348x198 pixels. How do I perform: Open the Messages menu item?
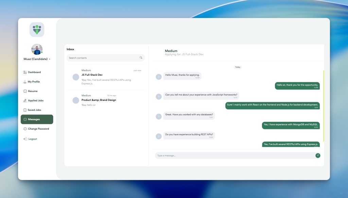[37, 119]
